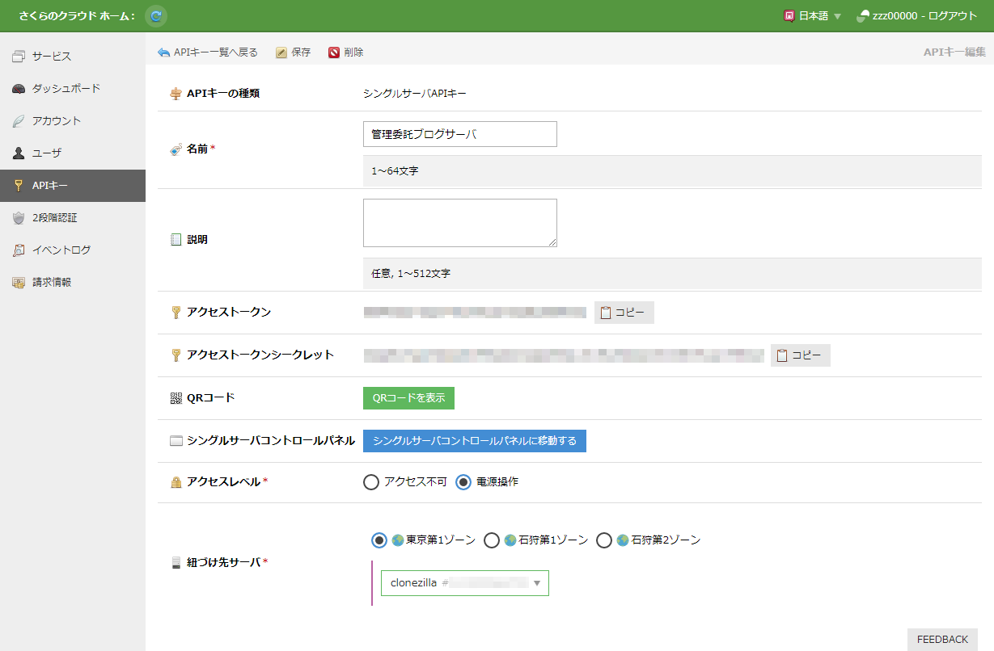Click the back arrow to the API key list
This screenshot has width=994, height=651.
[164, 52]
